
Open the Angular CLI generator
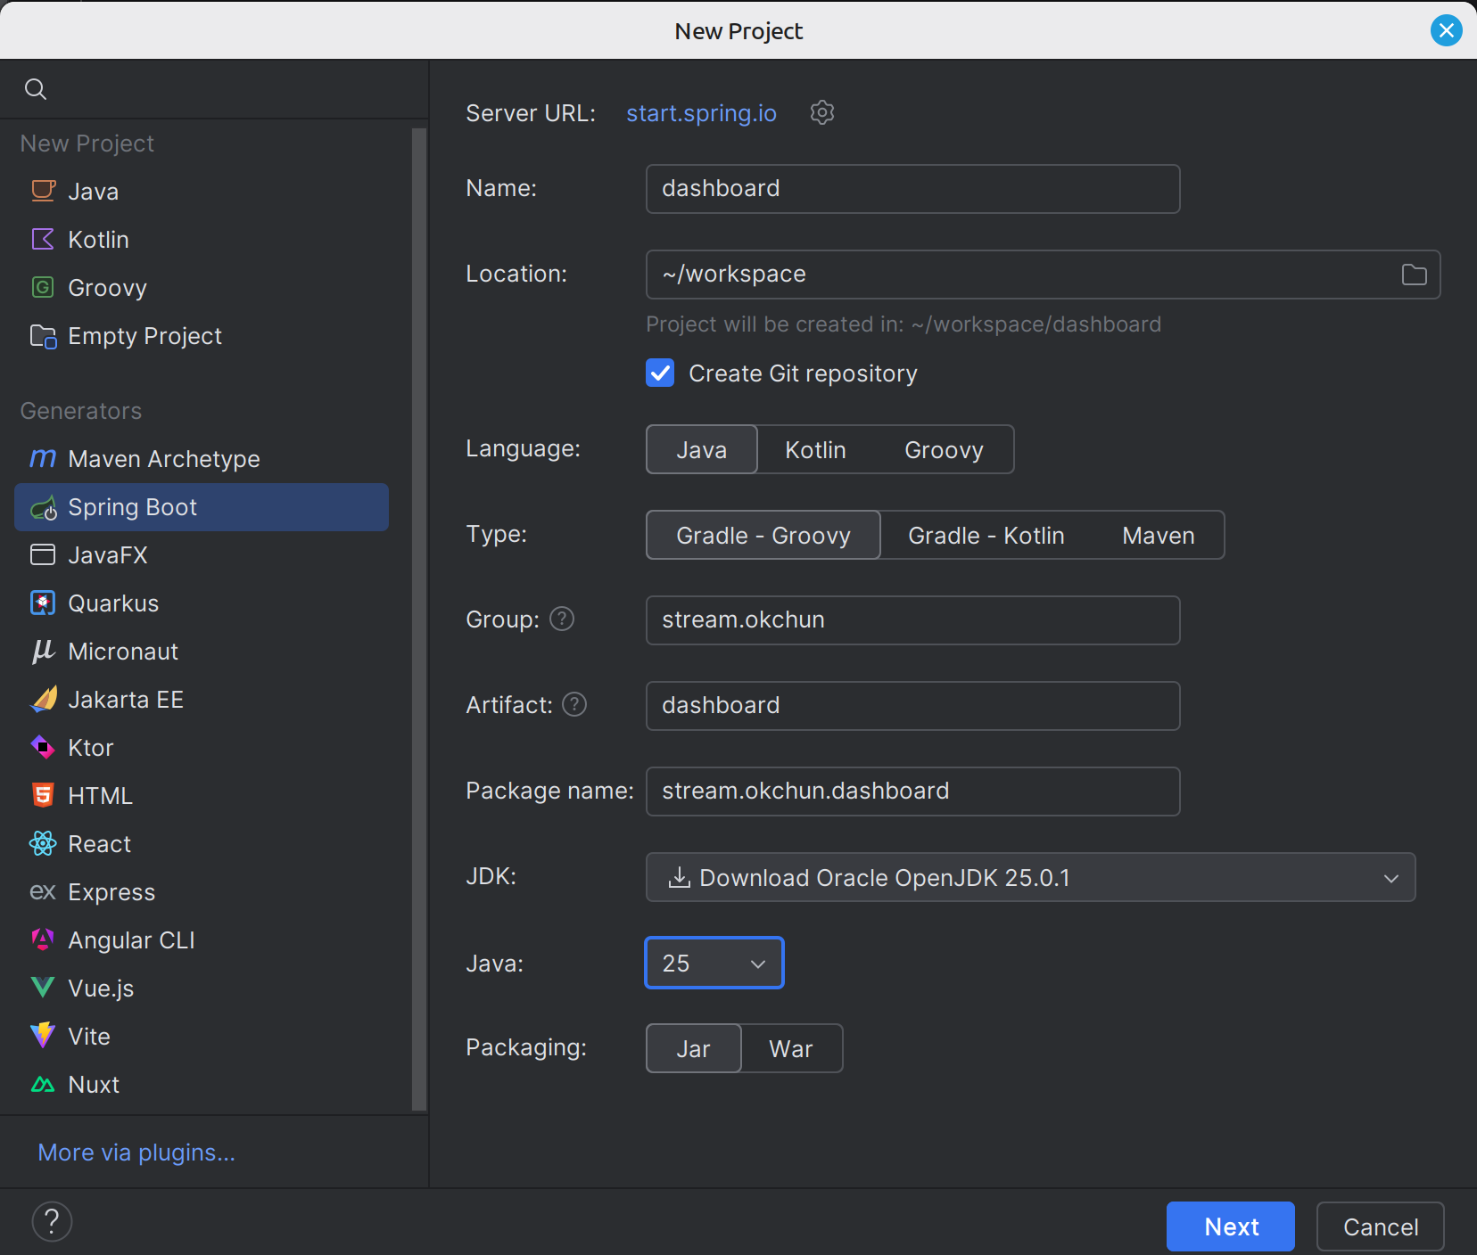[131, 939]
